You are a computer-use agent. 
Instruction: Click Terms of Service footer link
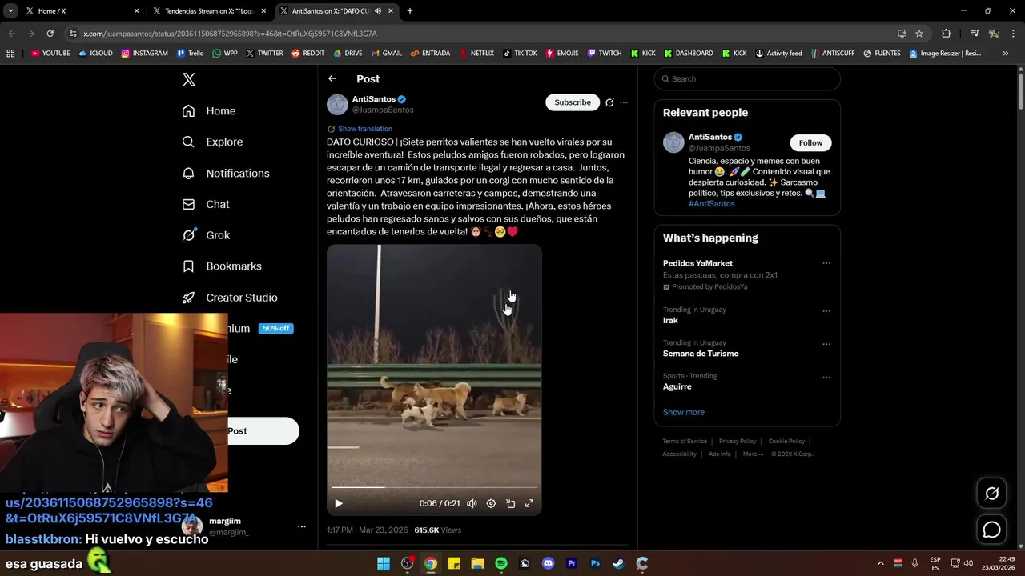[685, 441]
